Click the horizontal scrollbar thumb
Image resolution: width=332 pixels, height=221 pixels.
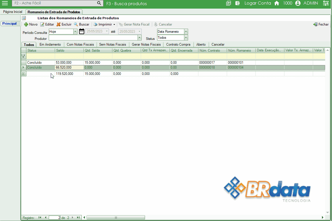pyautogui.click(x=116, y=218)
